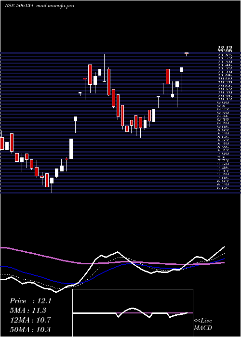Click the 5MA : 11.3 value
The image size is (241, 337).
pyautogui.click(x=28, y=311)
